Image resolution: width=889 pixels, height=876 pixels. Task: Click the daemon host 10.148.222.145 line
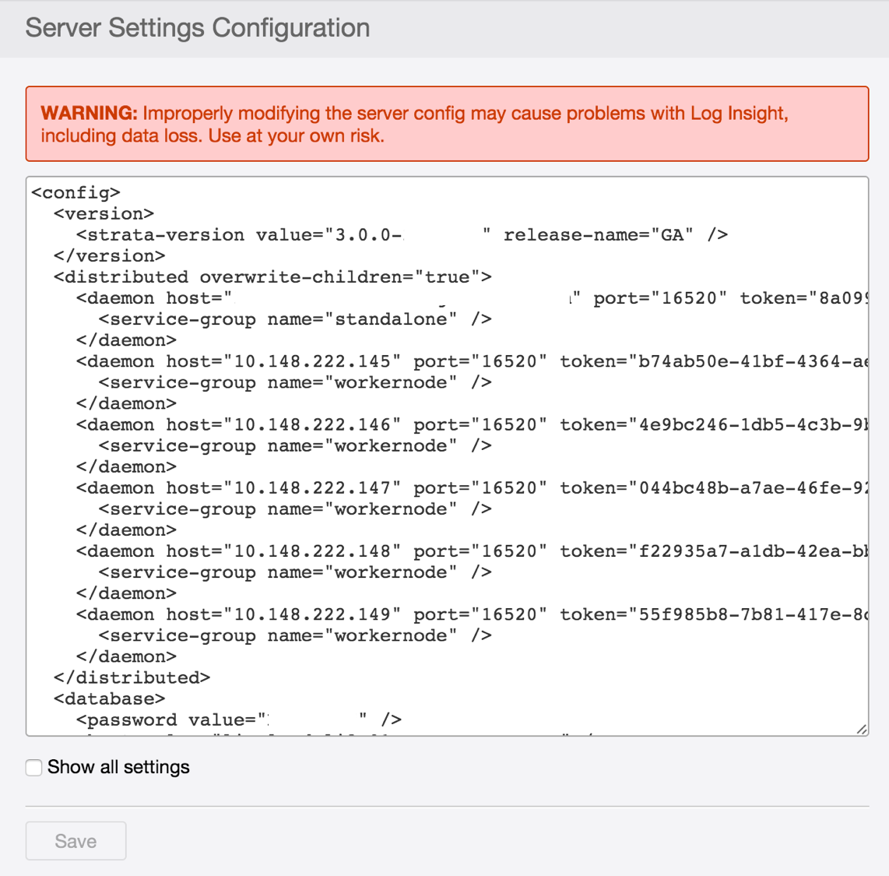311,361
